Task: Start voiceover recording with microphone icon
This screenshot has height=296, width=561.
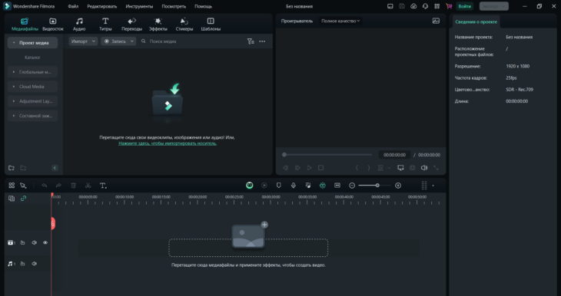Action: pyautogui.click(x=294, y=186)
